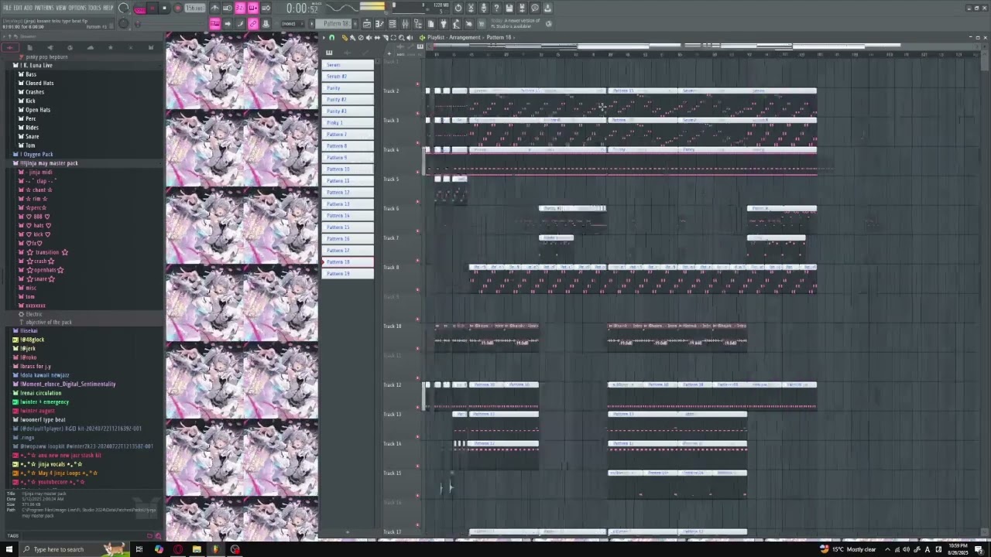Click the main volume knob

(x=123, y=9)
